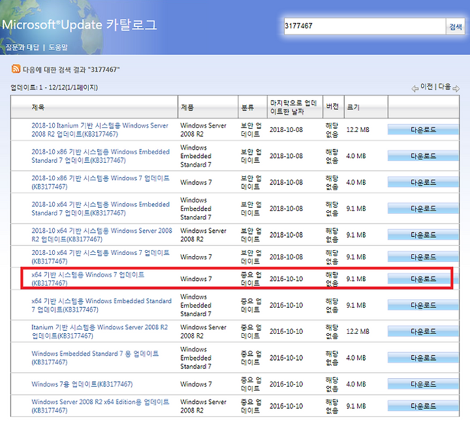Click the next page arrow icon
The width and height of the screenshot is (470, 424).
(456, 88)
